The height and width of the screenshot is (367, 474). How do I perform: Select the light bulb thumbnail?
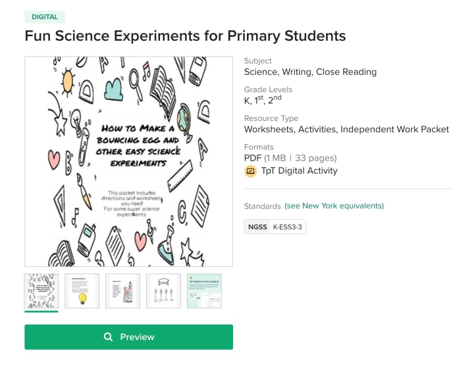tap(82, 291)
